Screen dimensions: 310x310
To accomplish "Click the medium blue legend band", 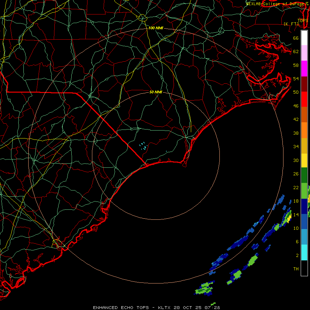I will pyautogui.click(x=304, y=221).
